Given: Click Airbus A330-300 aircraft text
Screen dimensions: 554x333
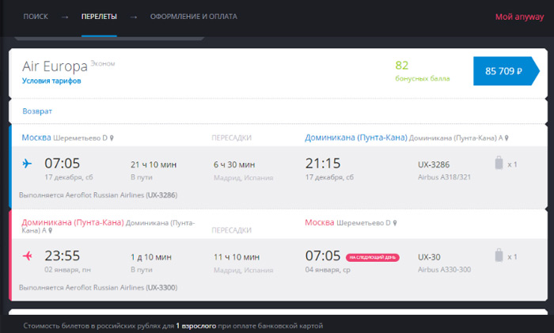Looking at the screenshot, I should point(444,270).
